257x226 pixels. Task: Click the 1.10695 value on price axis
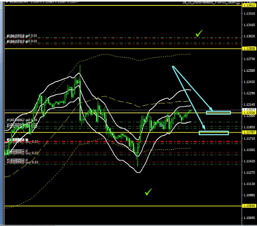(x=249, y=218)
